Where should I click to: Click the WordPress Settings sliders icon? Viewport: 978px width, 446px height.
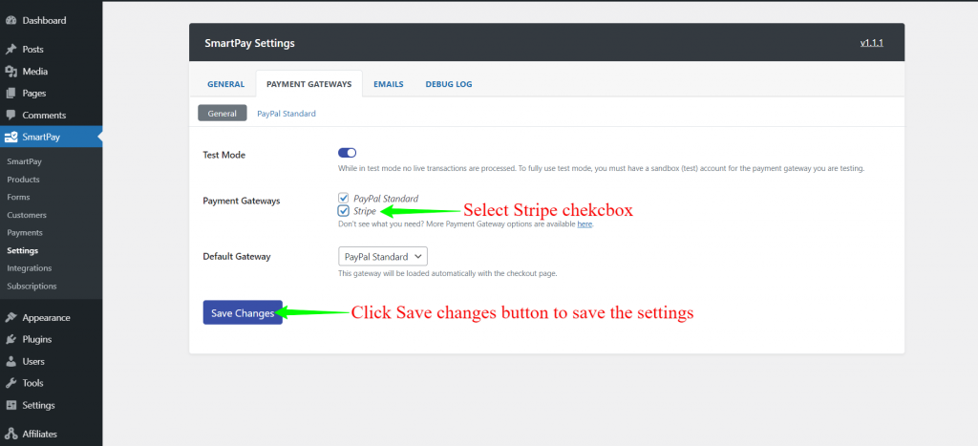(x=11, y=405)
